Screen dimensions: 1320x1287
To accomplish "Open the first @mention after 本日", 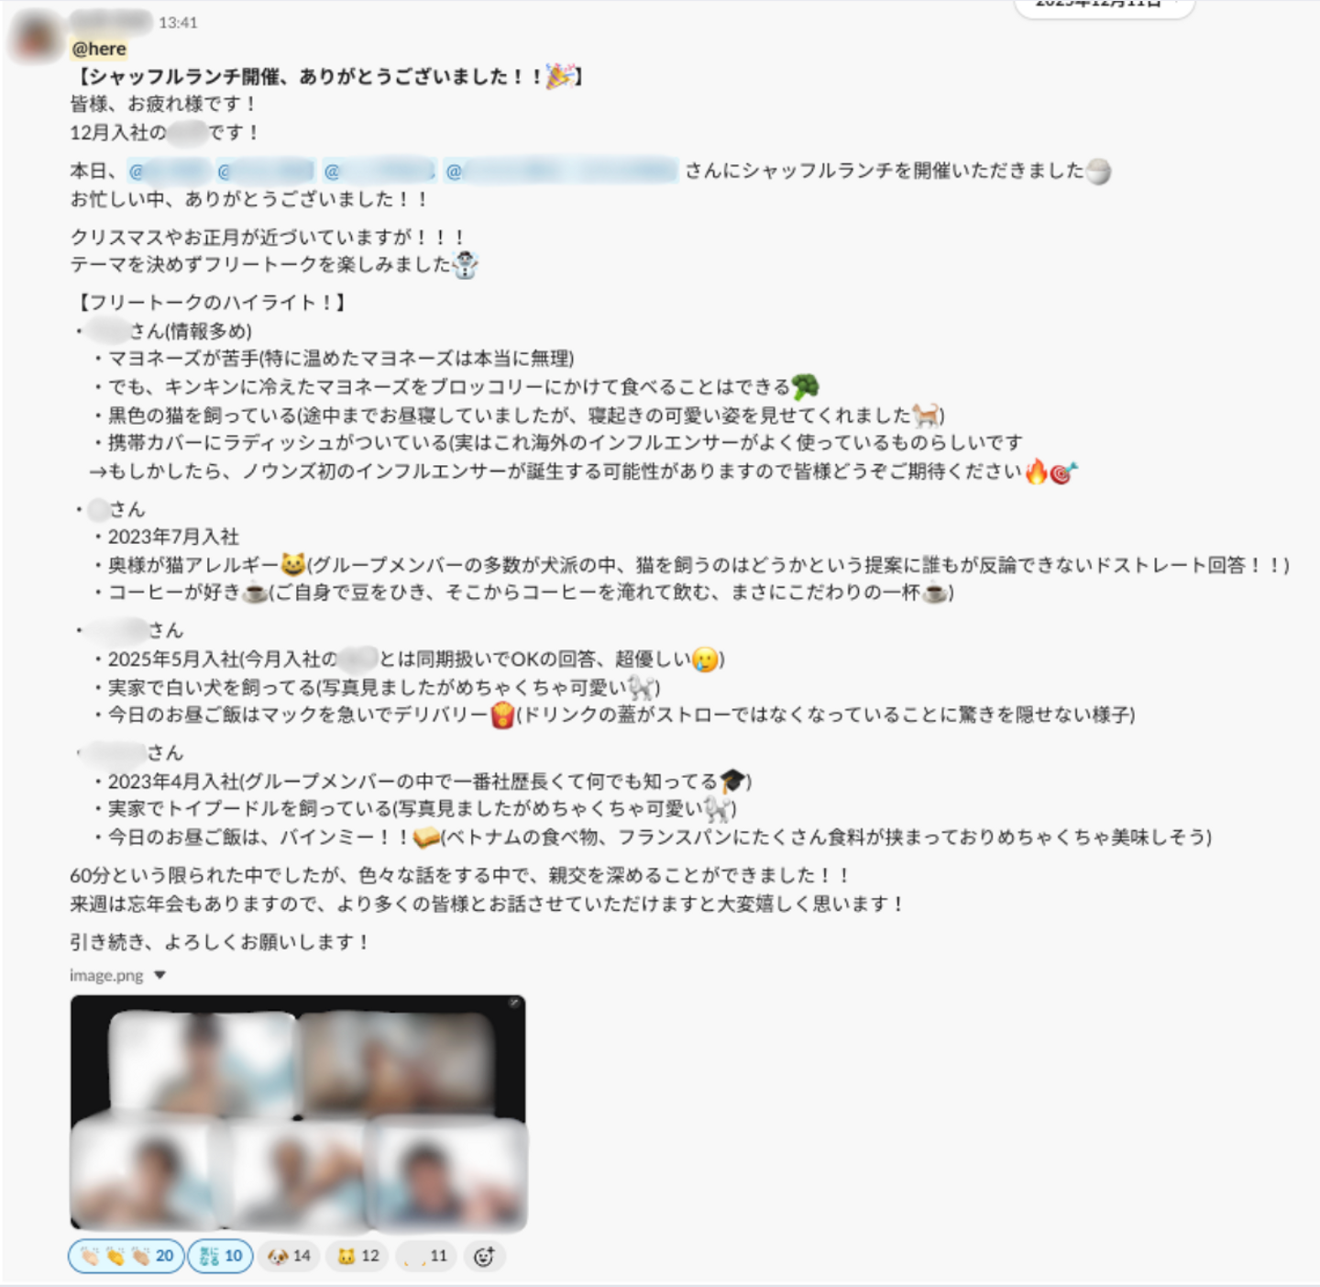I will [170, 171].
